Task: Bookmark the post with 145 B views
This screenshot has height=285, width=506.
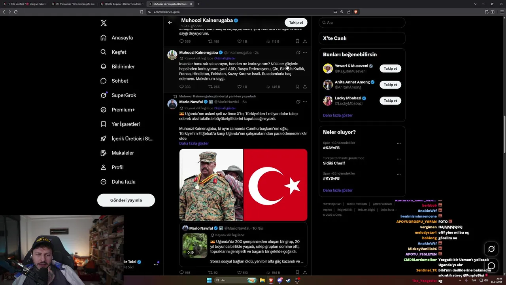Action: tap(297, 87)
